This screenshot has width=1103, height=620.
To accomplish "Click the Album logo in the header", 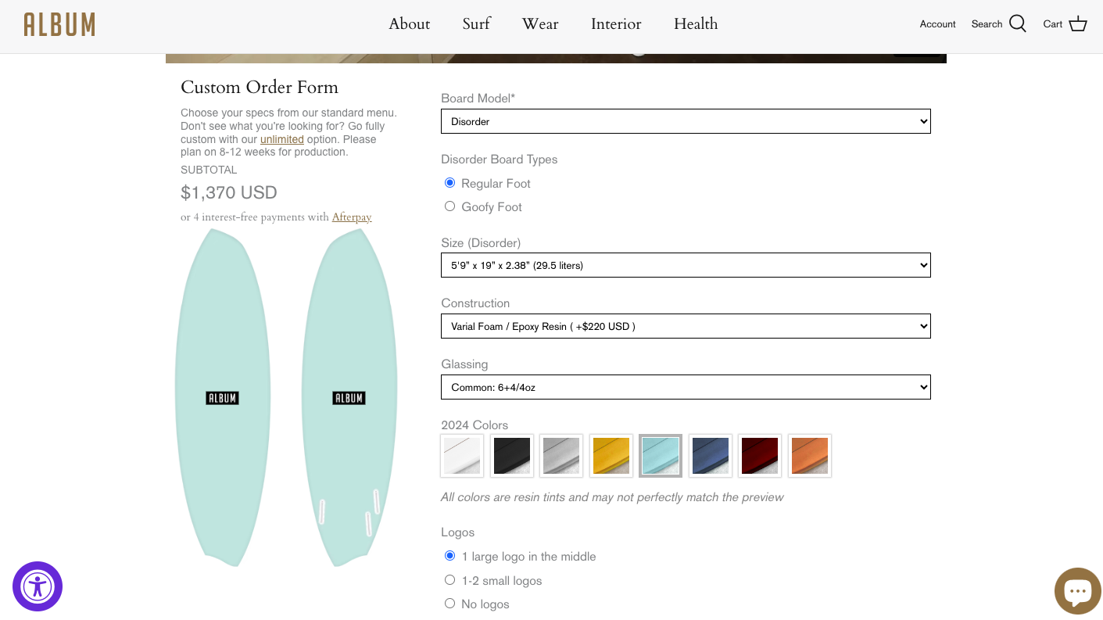I will [59, 24].
